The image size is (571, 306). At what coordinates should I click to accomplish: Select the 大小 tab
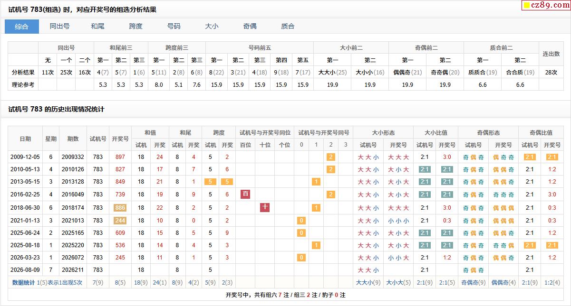point(212,27)
